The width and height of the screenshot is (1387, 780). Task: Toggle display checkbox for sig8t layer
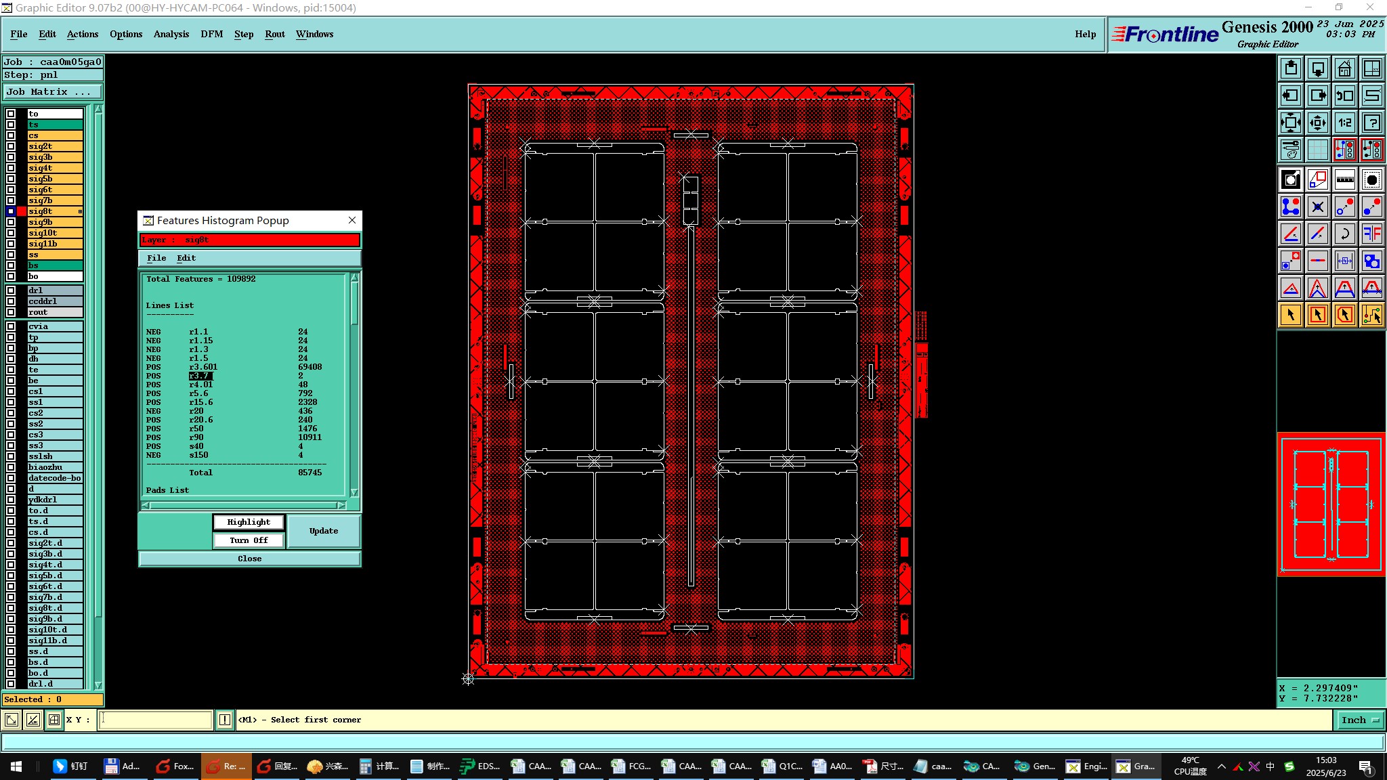11,211
